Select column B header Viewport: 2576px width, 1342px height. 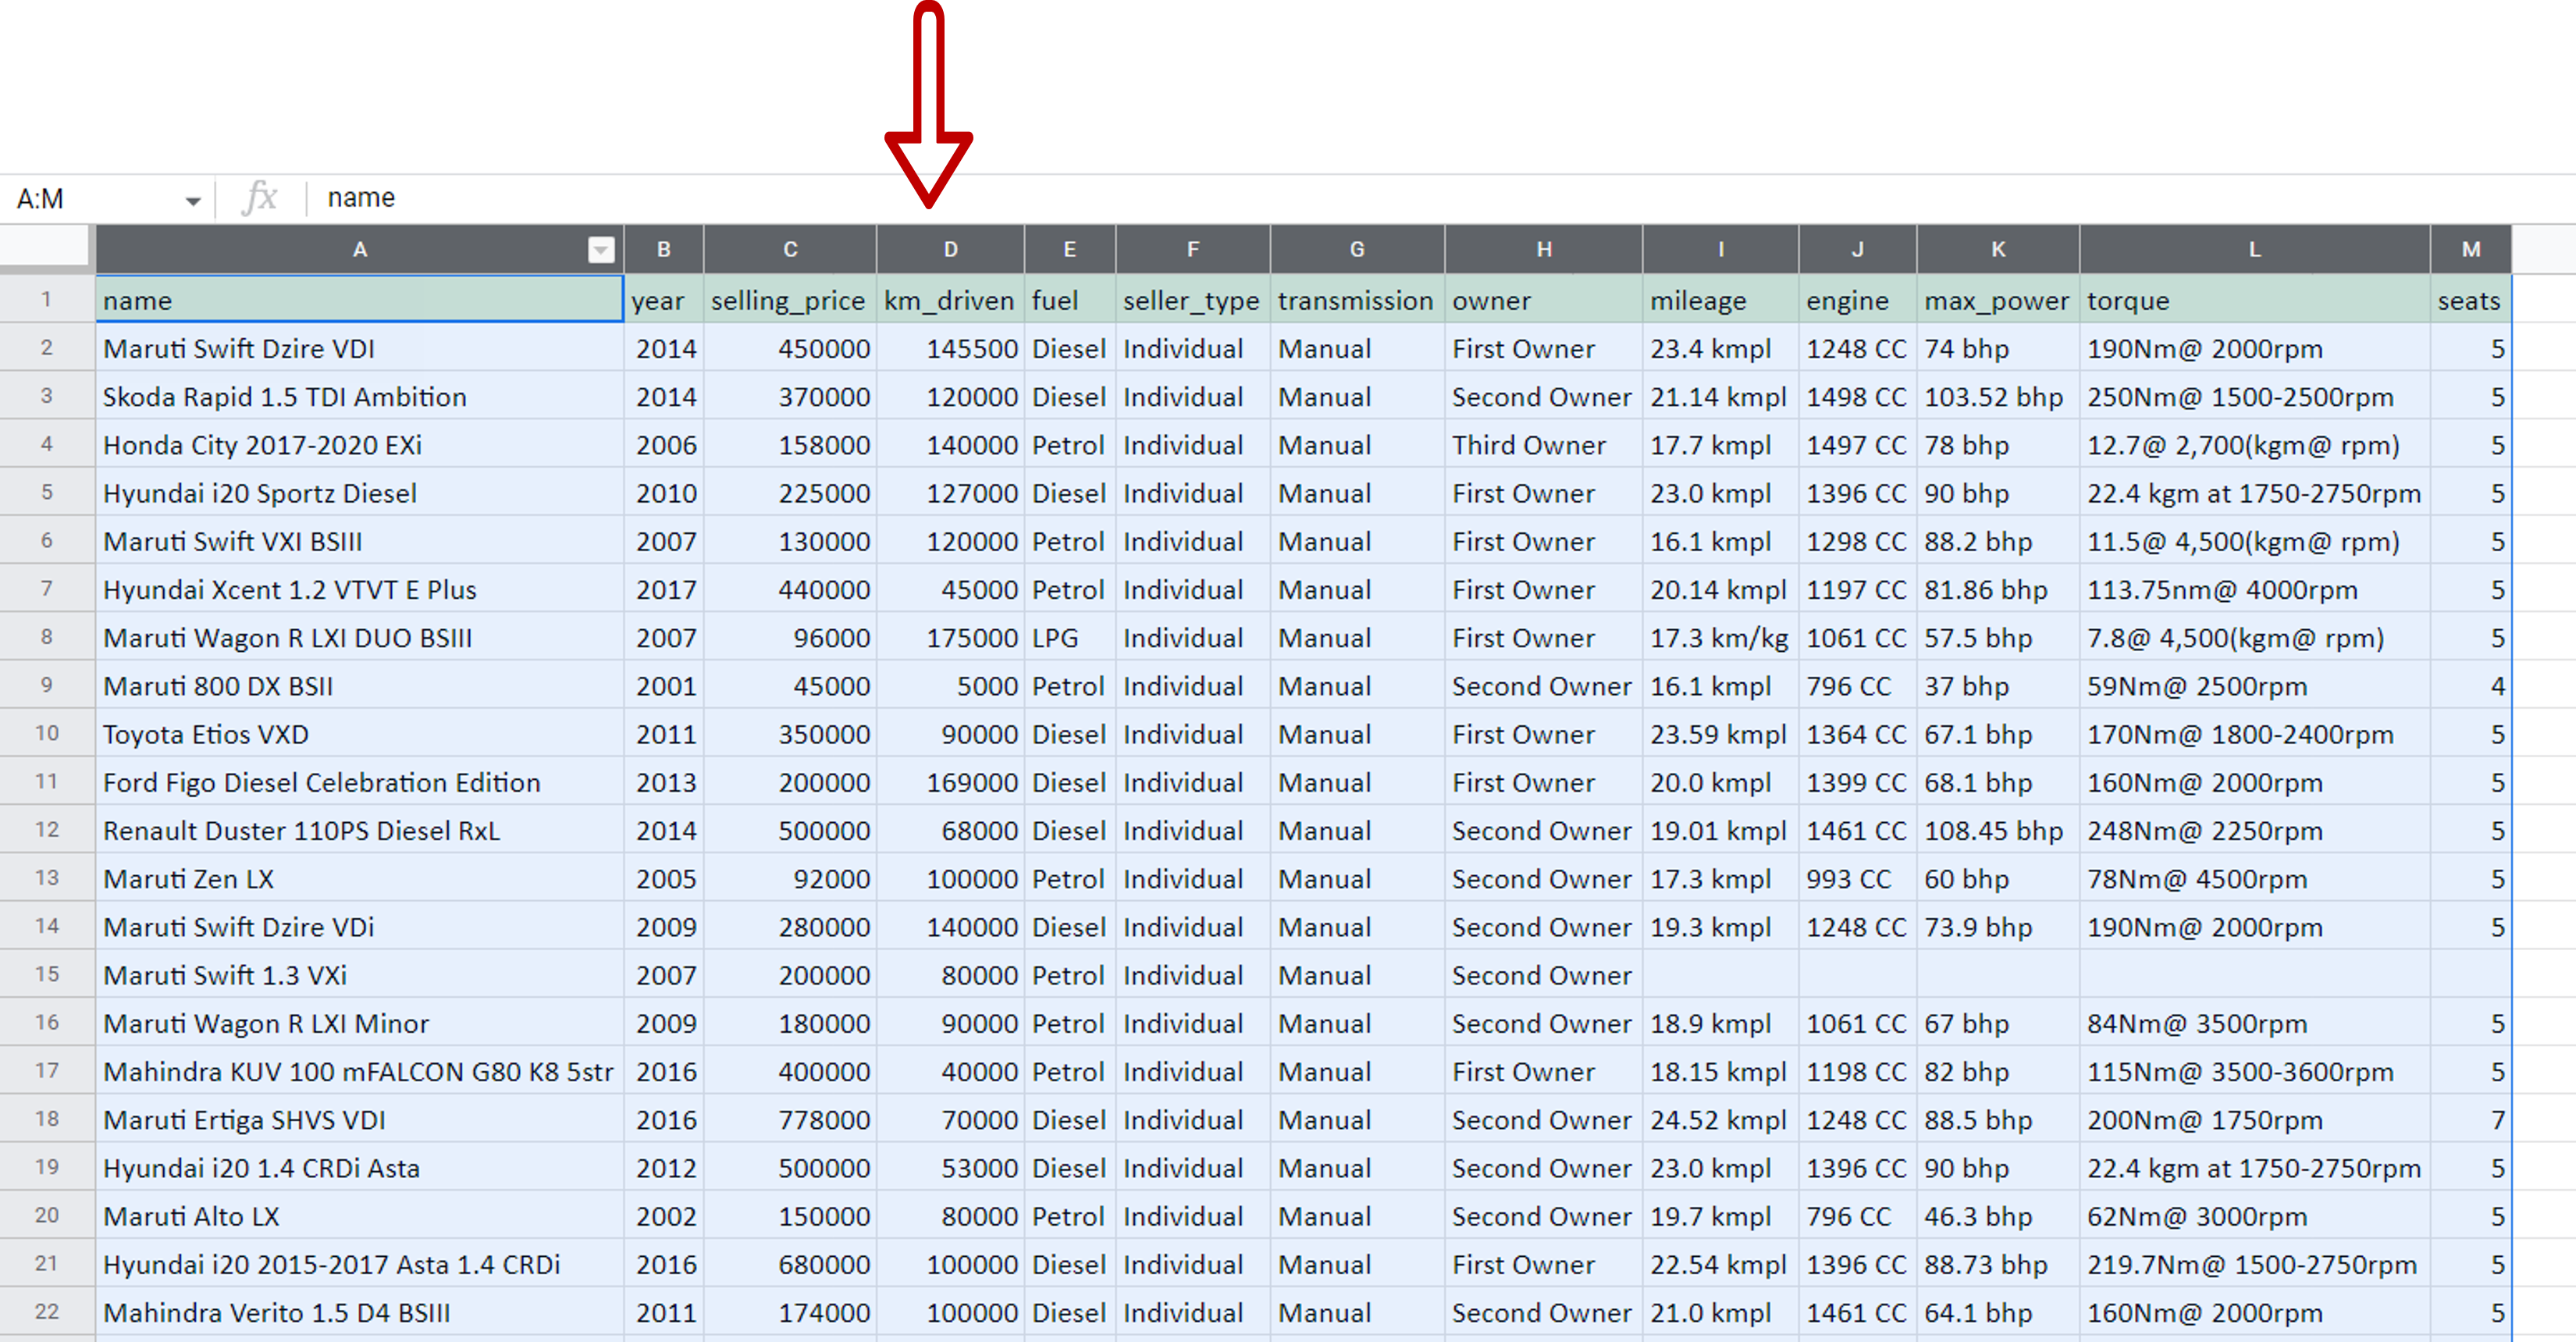point(663,249)
